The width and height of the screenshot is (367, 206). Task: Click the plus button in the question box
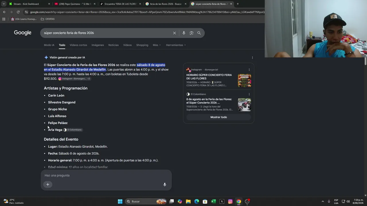[x=48, y=185]
